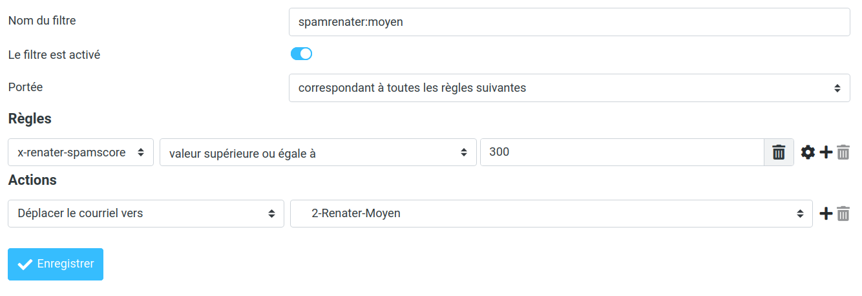Click the "Actions" section heading
The image size is (862, 296).
32,180
